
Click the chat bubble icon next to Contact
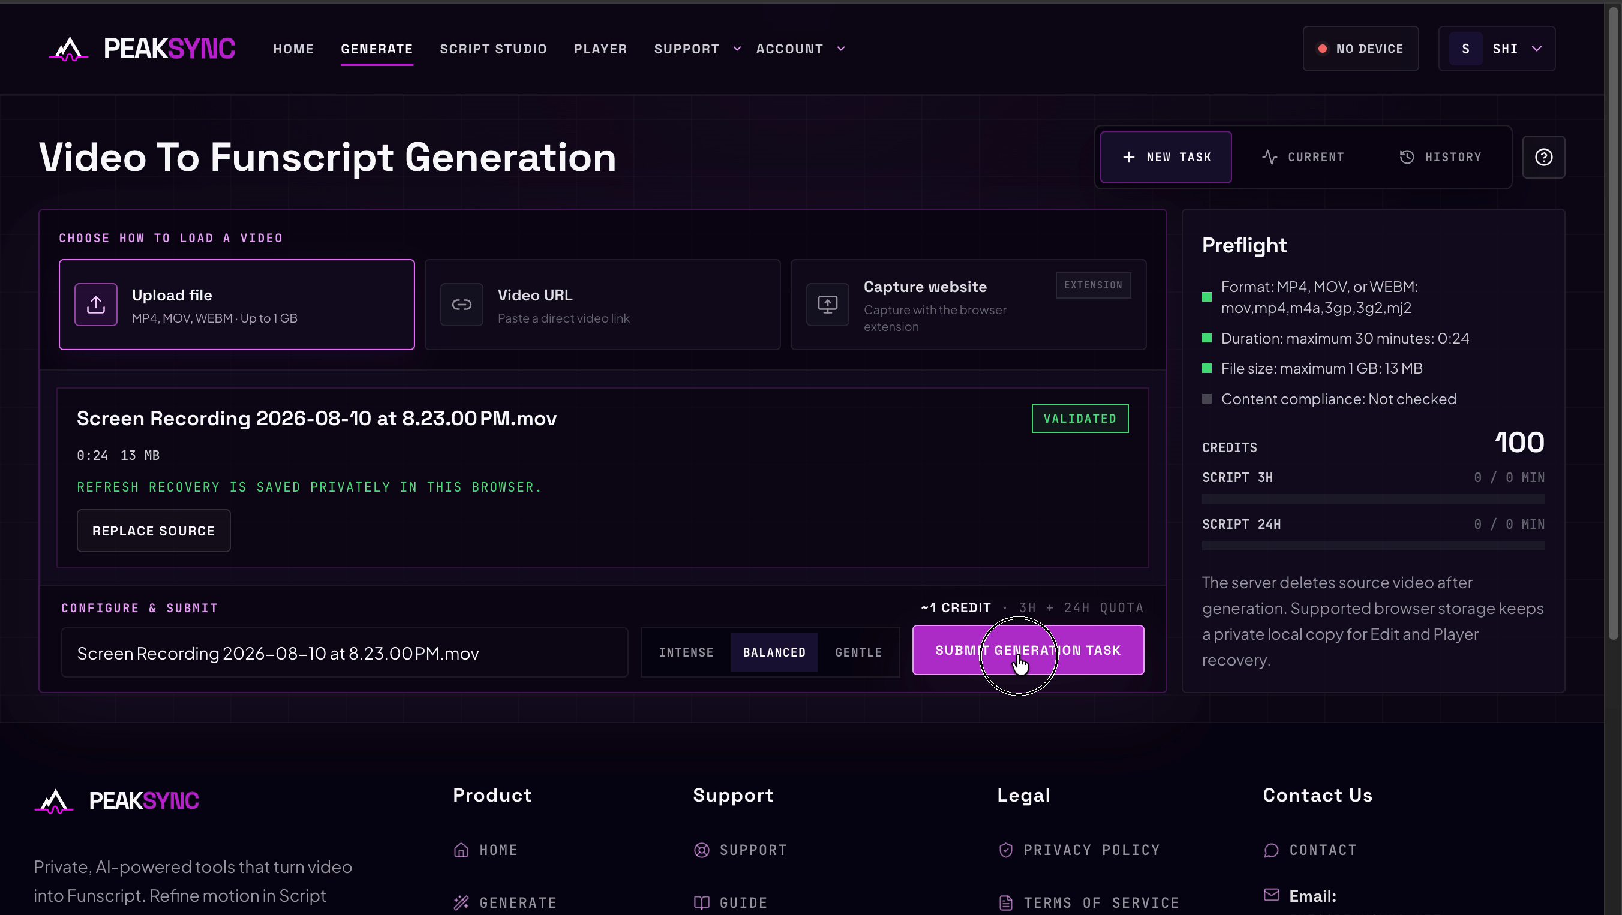1271,850
